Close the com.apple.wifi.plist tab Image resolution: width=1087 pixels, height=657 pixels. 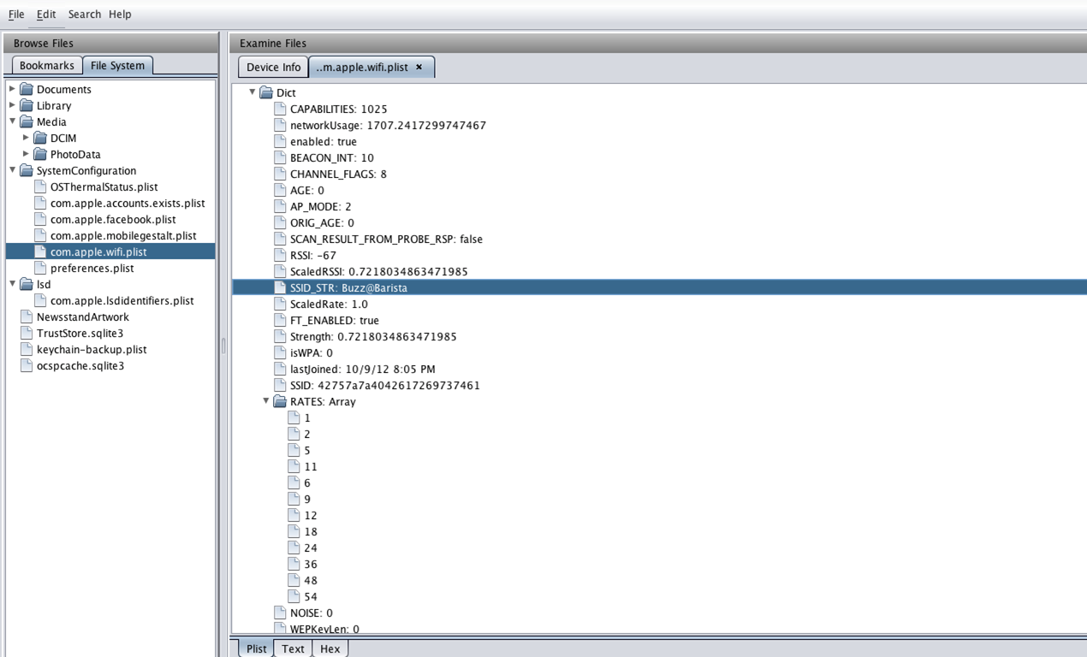click(x=419, y=67)
